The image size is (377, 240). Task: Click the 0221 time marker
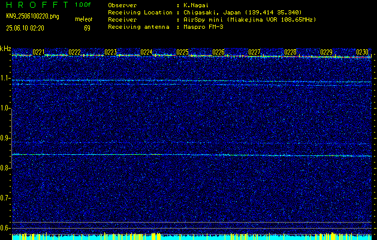pyautogui.click(x=38, y=52)
